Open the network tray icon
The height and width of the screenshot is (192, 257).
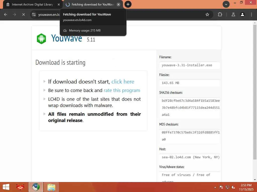[227, 187]
